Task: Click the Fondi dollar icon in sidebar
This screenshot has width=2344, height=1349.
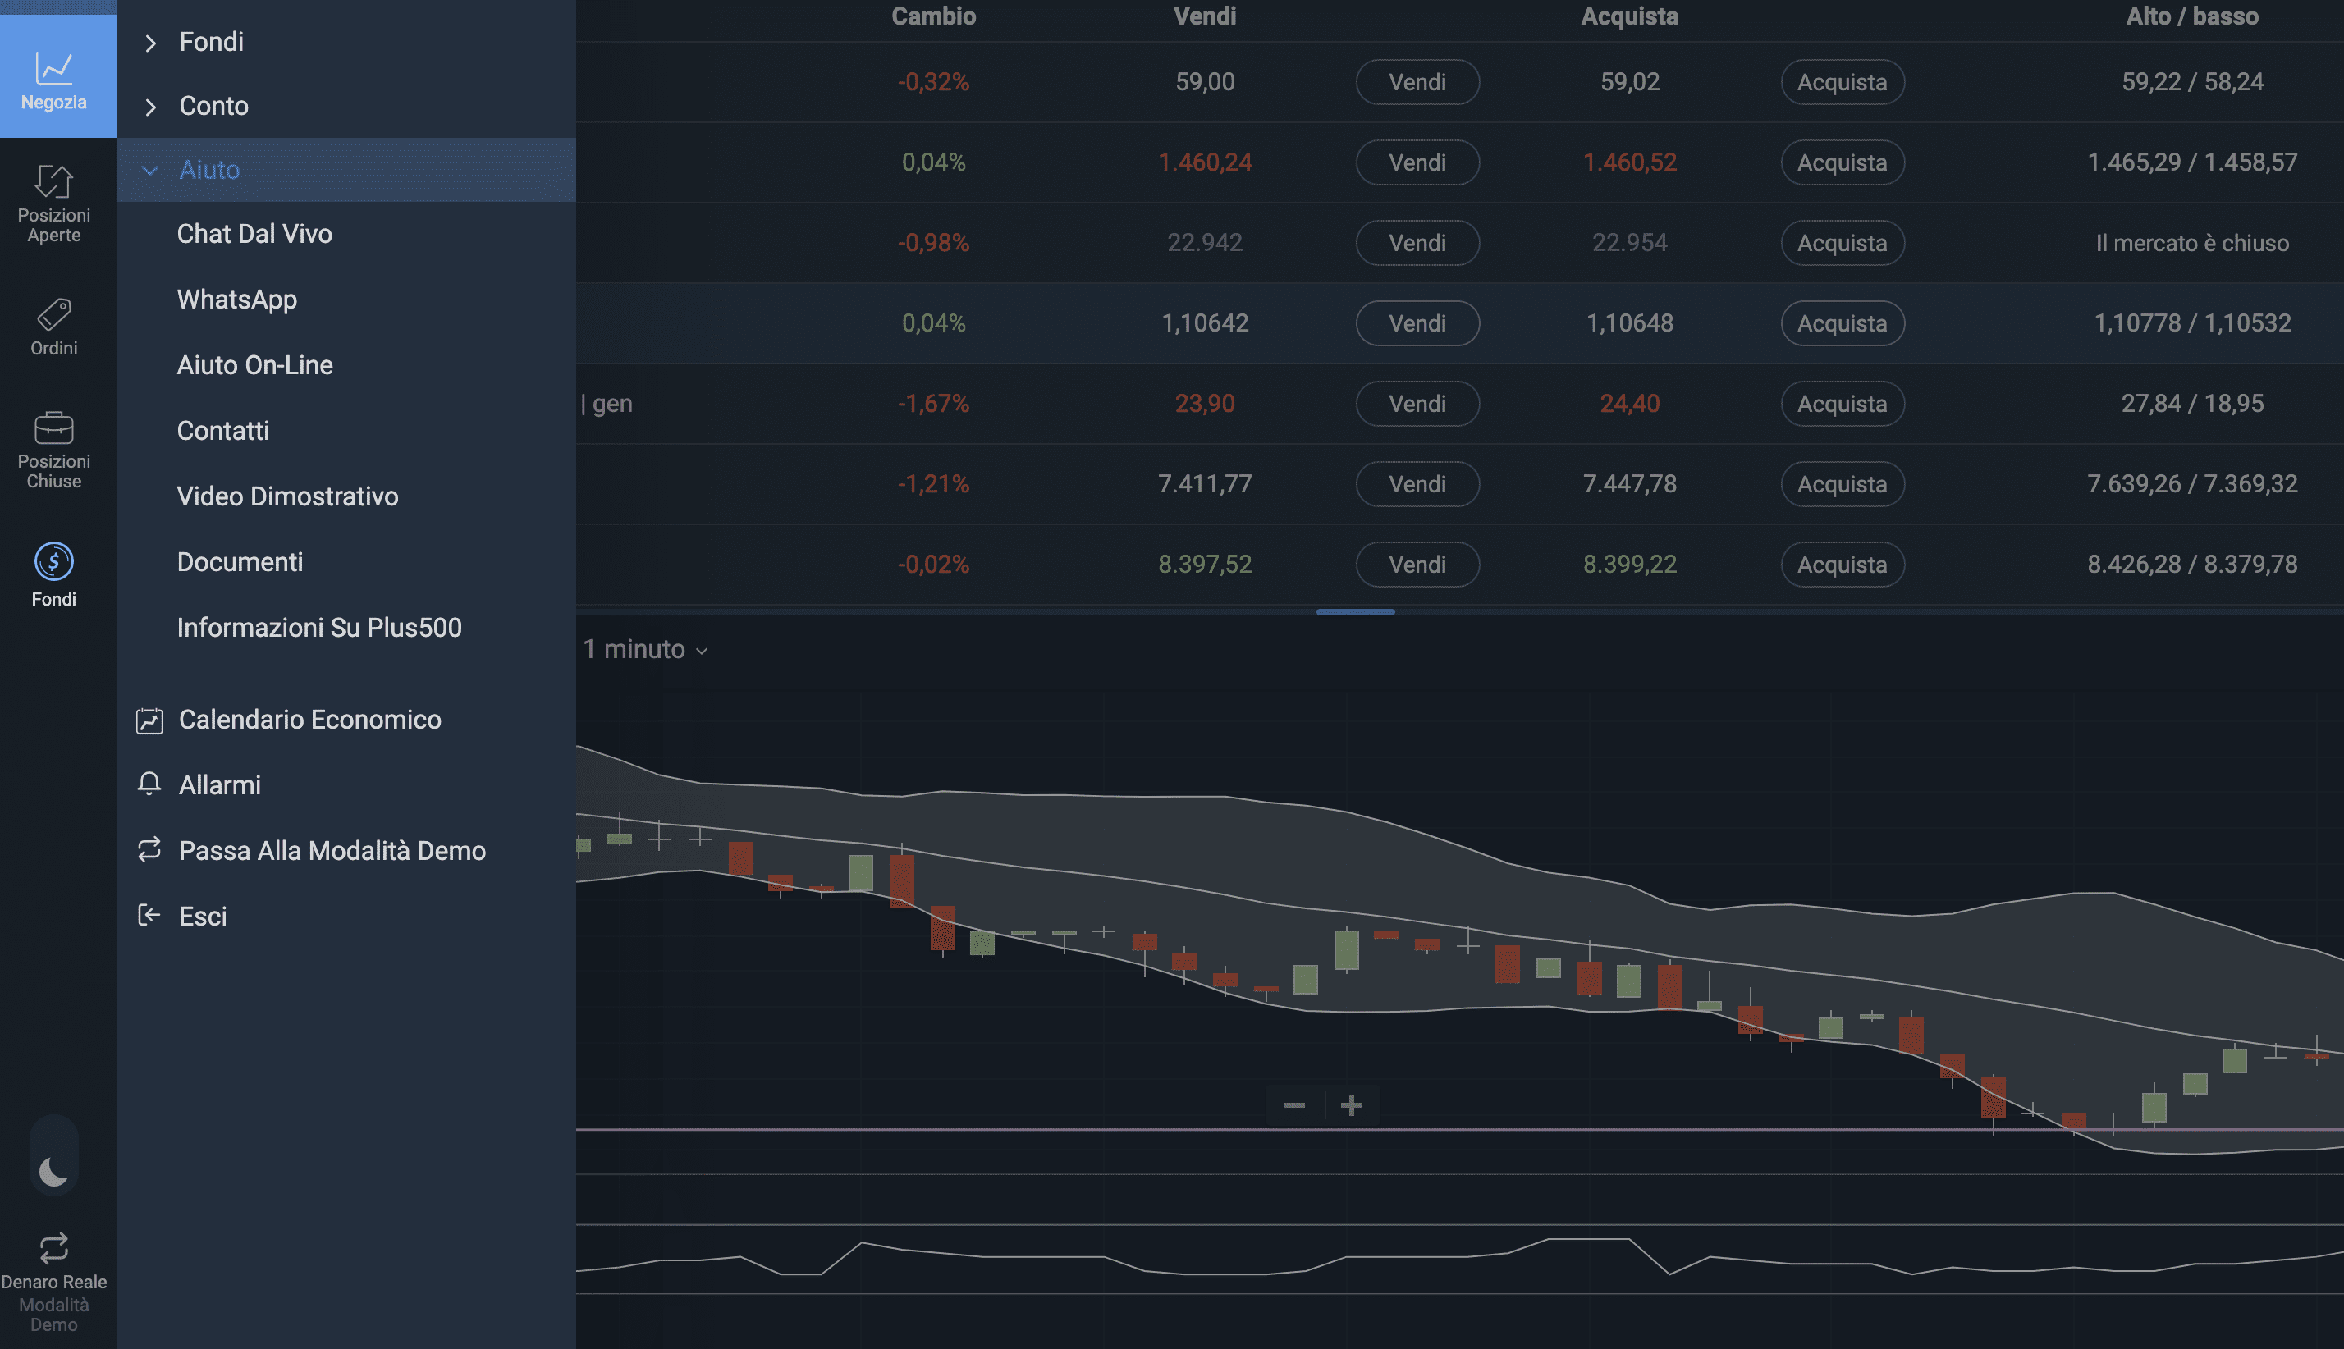Action: 53,561
